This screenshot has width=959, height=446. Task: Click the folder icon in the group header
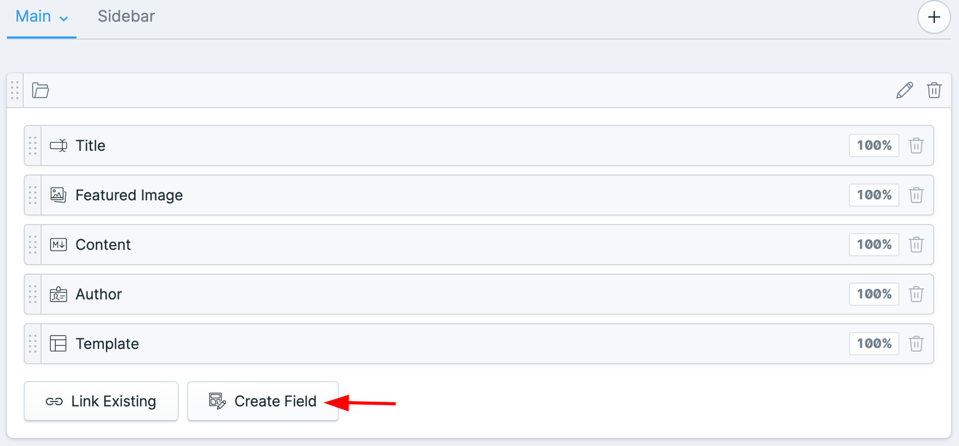tap(40, 91)
